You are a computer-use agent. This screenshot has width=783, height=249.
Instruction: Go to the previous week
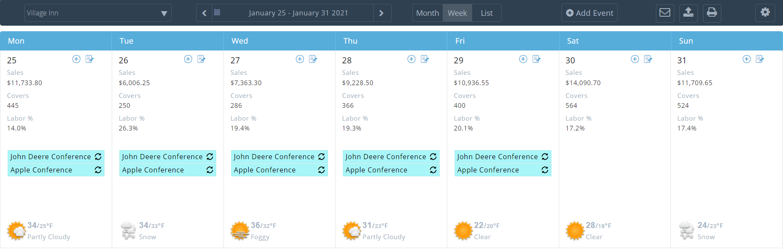[204, 13]
